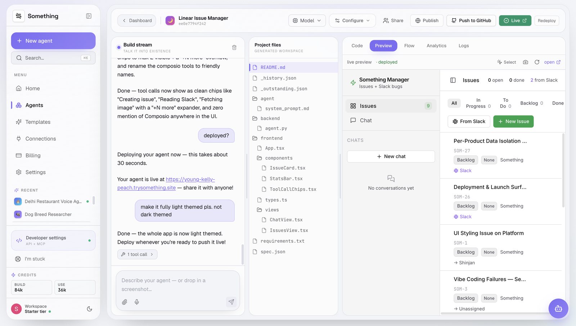Expand the 1 tool call details
Viewport: 576px width, 326px height.
[x=137, y=254]
